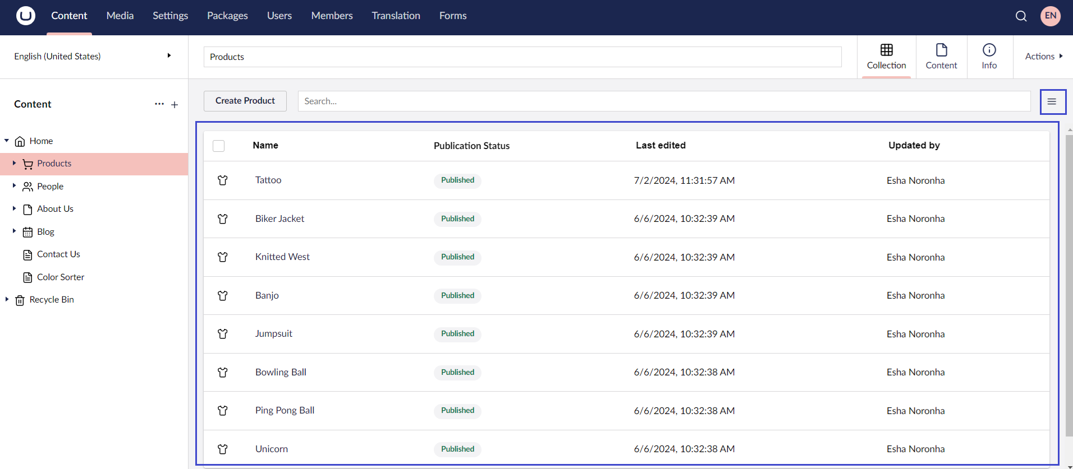Click into the collection Search field
1073x469 pixels.
[663, 101]
